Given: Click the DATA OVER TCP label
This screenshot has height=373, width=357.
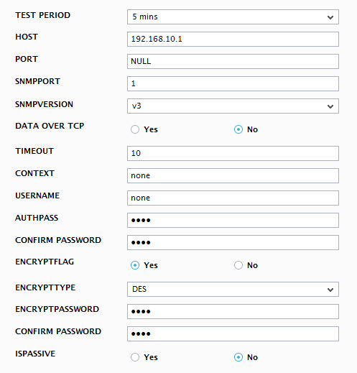Looking at the screenshot, I should coord(50,126).
